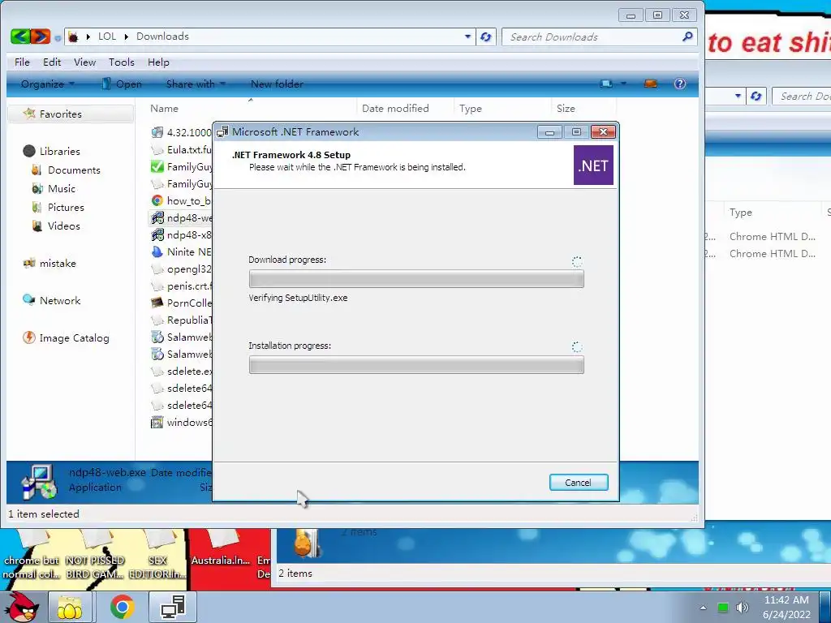Click the green Back arrow in Explorer

(20, 37)
